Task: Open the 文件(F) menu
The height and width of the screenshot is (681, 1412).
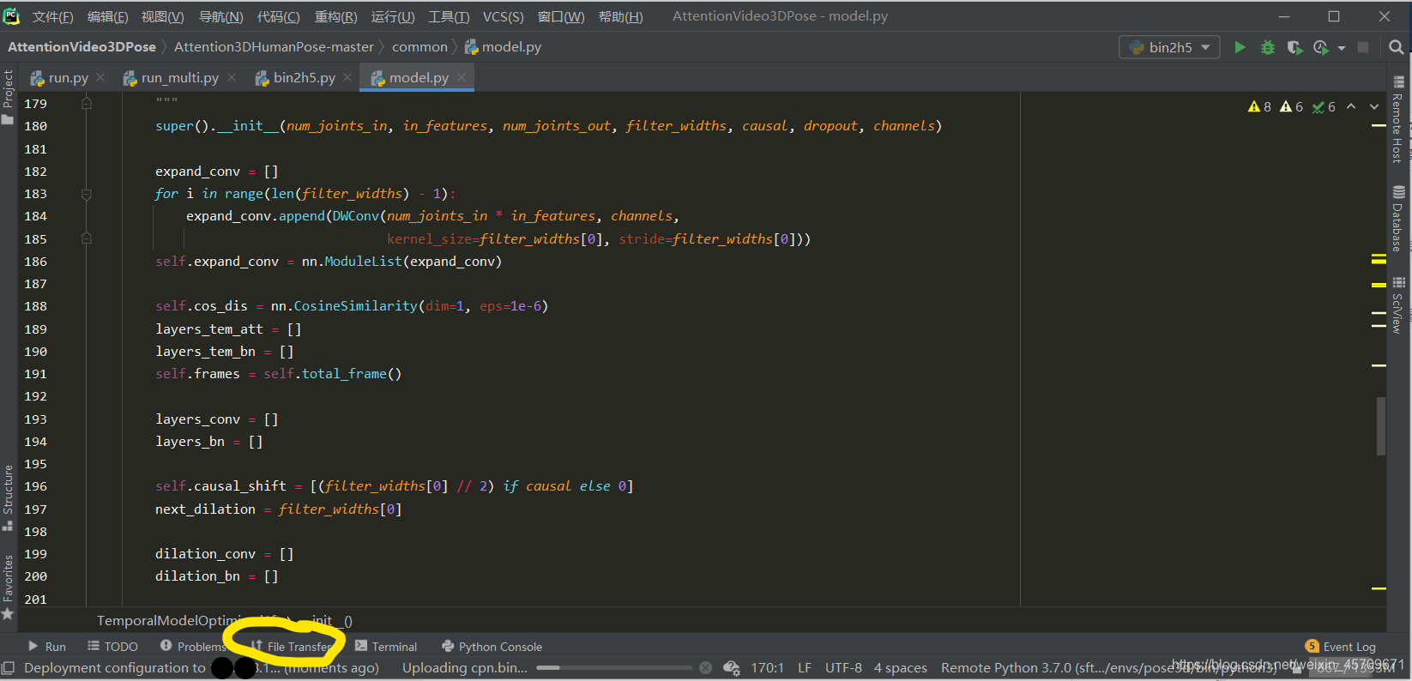Action: click(x=53, y=16)
